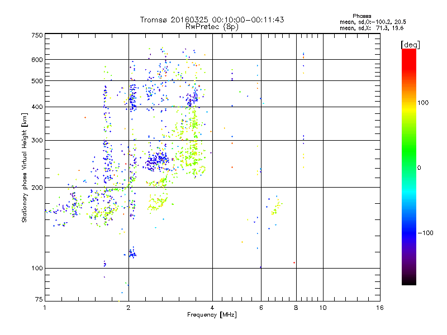This screenshot has width=447, height=335.
Task: Click the y-axis tick label "600"
Action: point(37,60)
